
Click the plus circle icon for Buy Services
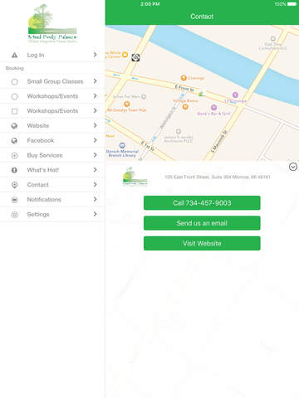tap(14, 155)
